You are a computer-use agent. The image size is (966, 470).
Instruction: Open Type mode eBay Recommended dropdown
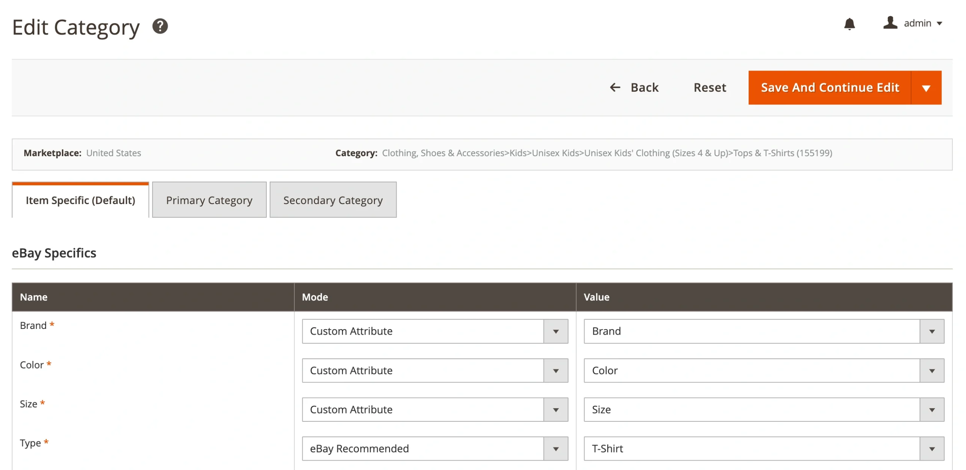pyautogui.click(x=435, y=448)
